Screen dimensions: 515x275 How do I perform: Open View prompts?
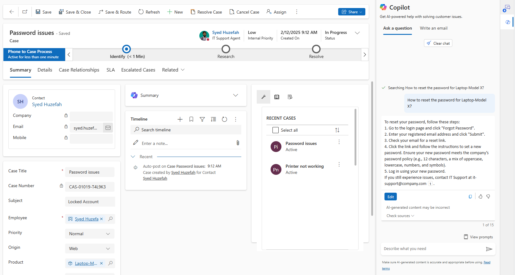[x=478, y=237]
